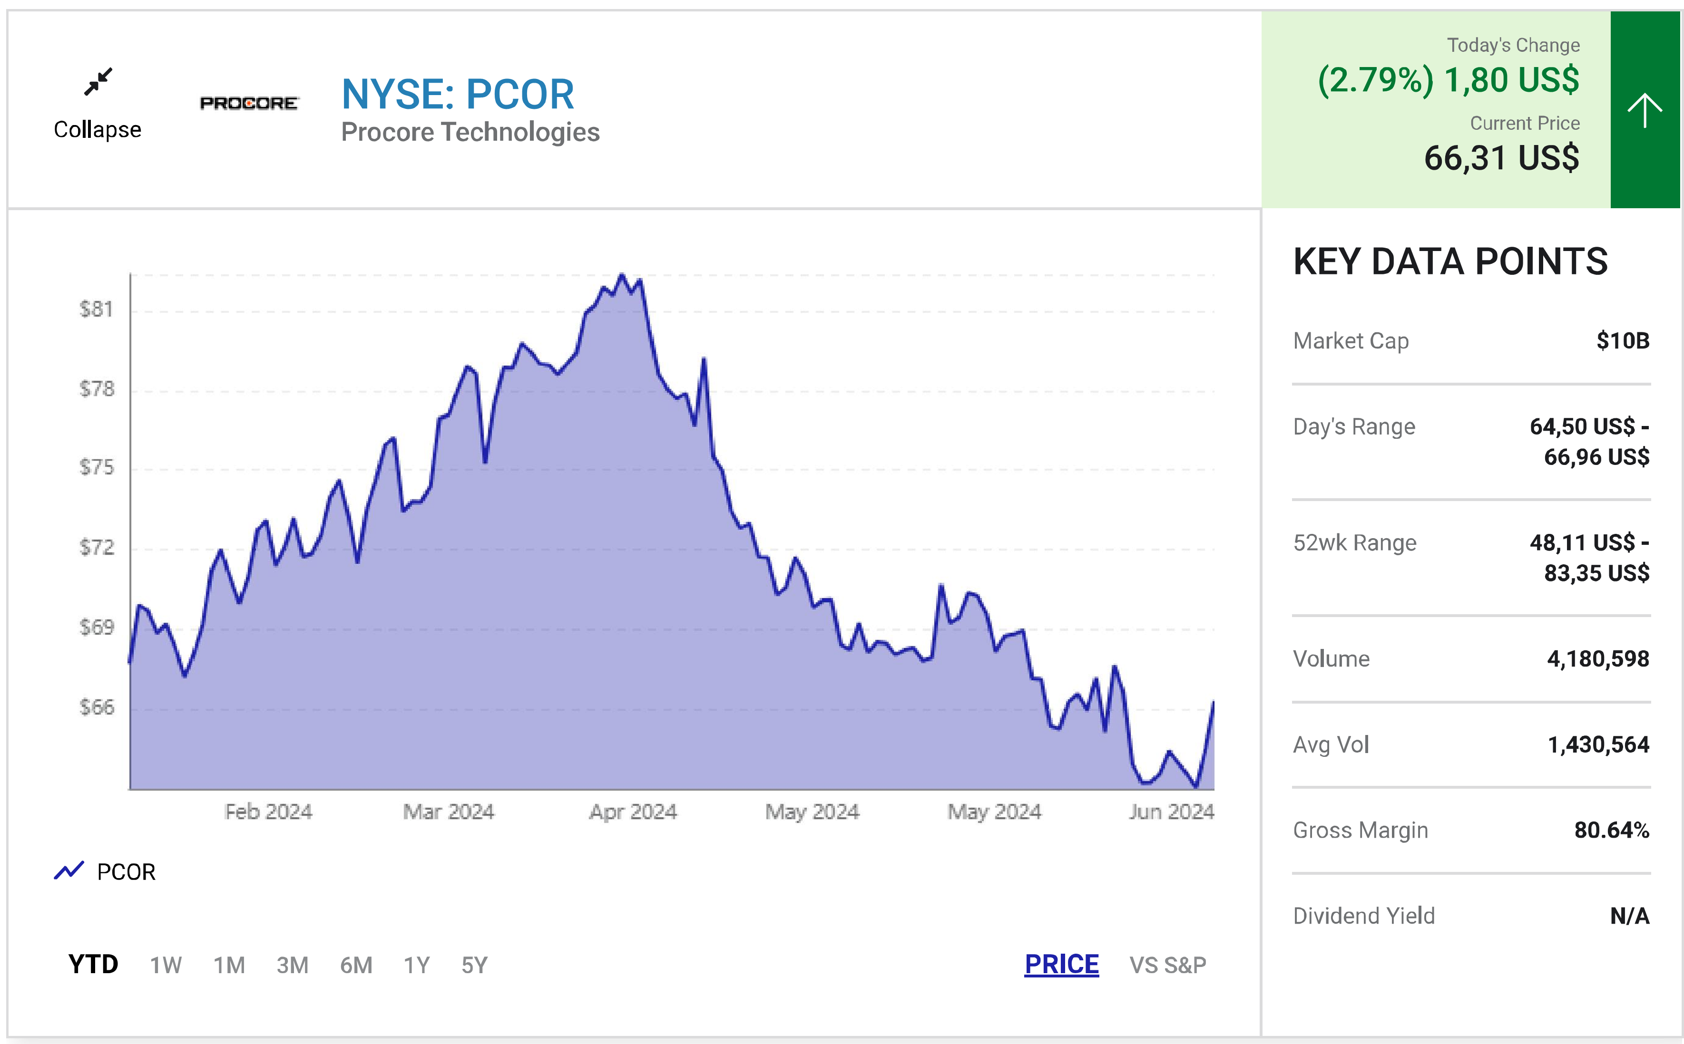Screen dimensions: 1684x1044
Task: Click the Current Price label
Action: tap(1525, 123)
